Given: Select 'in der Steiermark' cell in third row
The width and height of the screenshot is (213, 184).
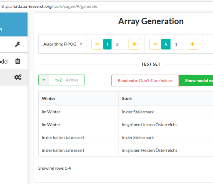Looking at the screenshot, I should tap(166, 138).
